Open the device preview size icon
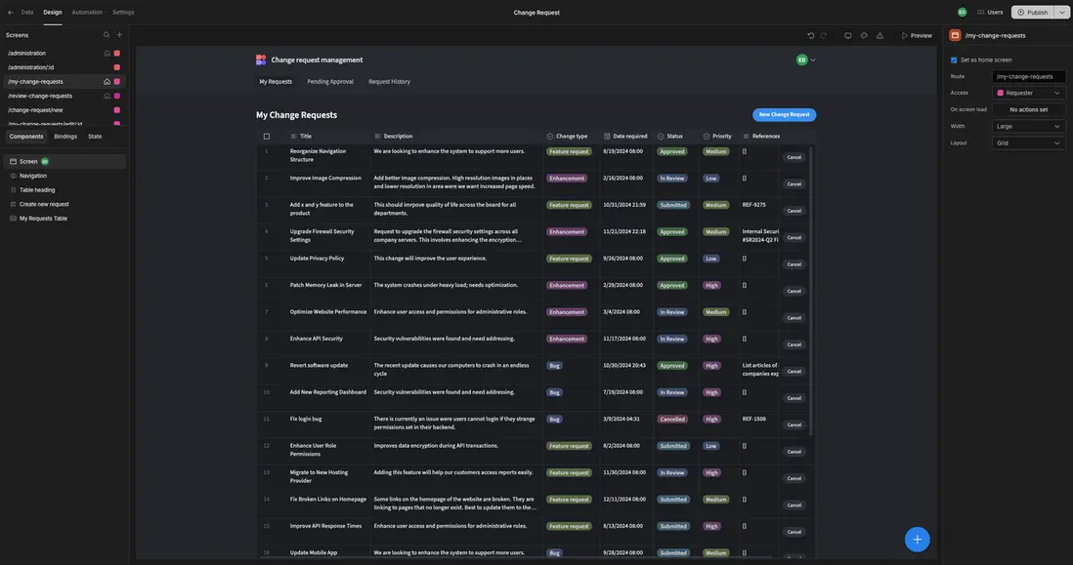Screen dimensions: 1073x565 (x=847, y=35)
